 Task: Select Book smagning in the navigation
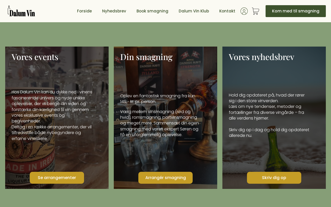[152, 11]
